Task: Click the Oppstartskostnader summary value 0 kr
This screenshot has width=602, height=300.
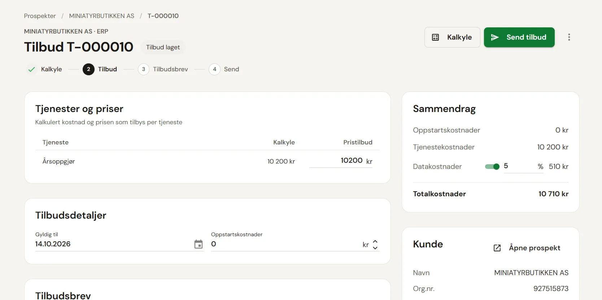Action: (x=562, y=130)
